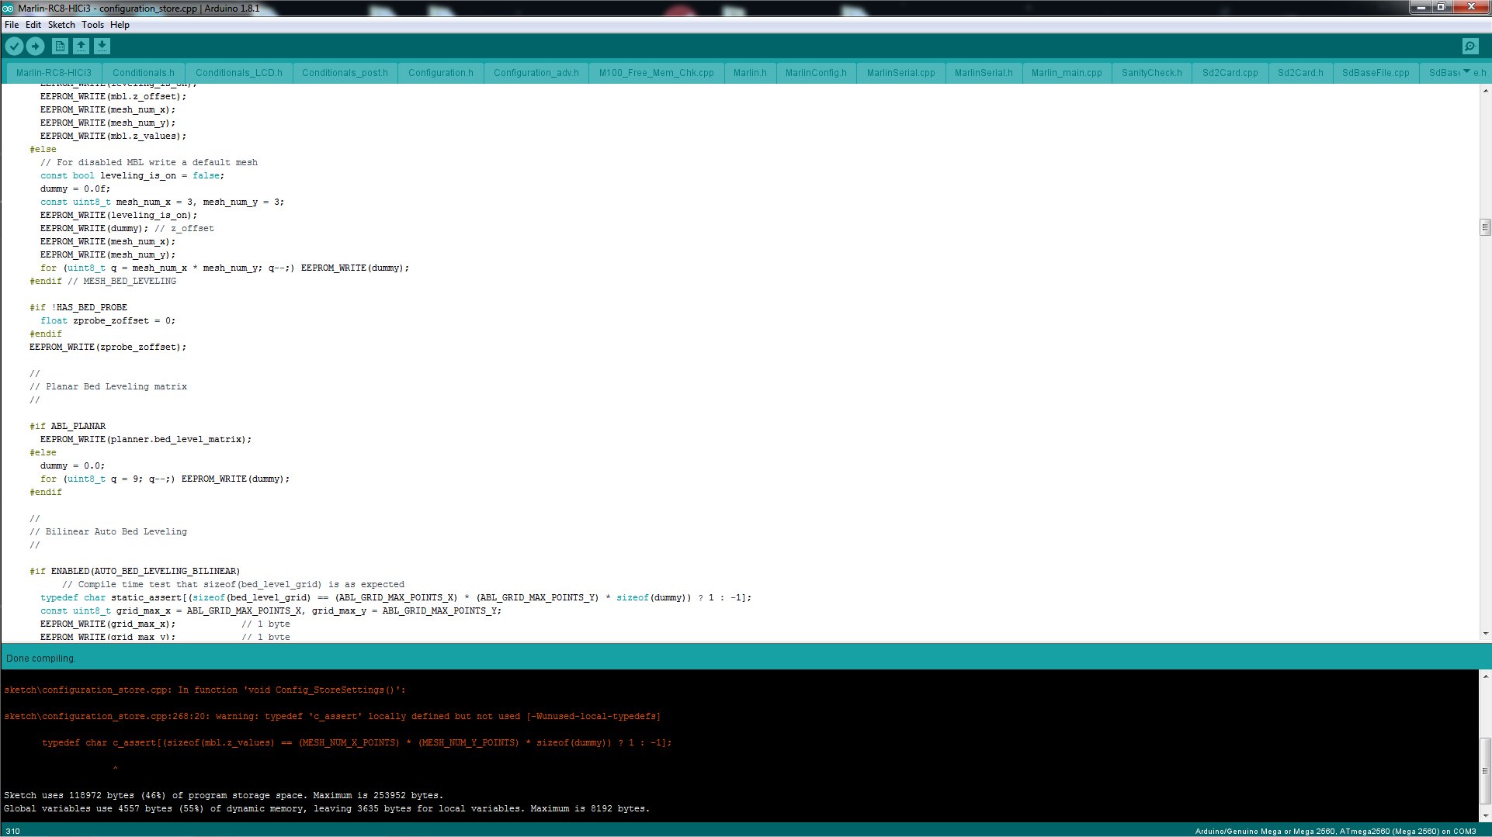Screen dimensions: 1492x837
Task: Click editor scrollbar up arrow
Action: [x=1484, y=91]
